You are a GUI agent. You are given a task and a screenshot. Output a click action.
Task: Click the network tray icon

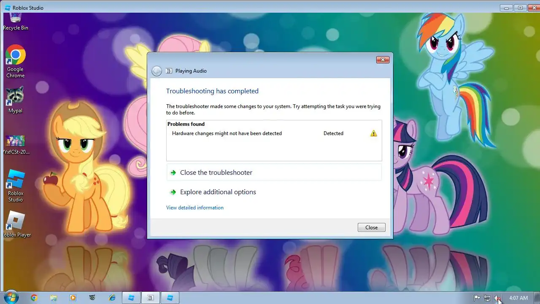(487, 298)
